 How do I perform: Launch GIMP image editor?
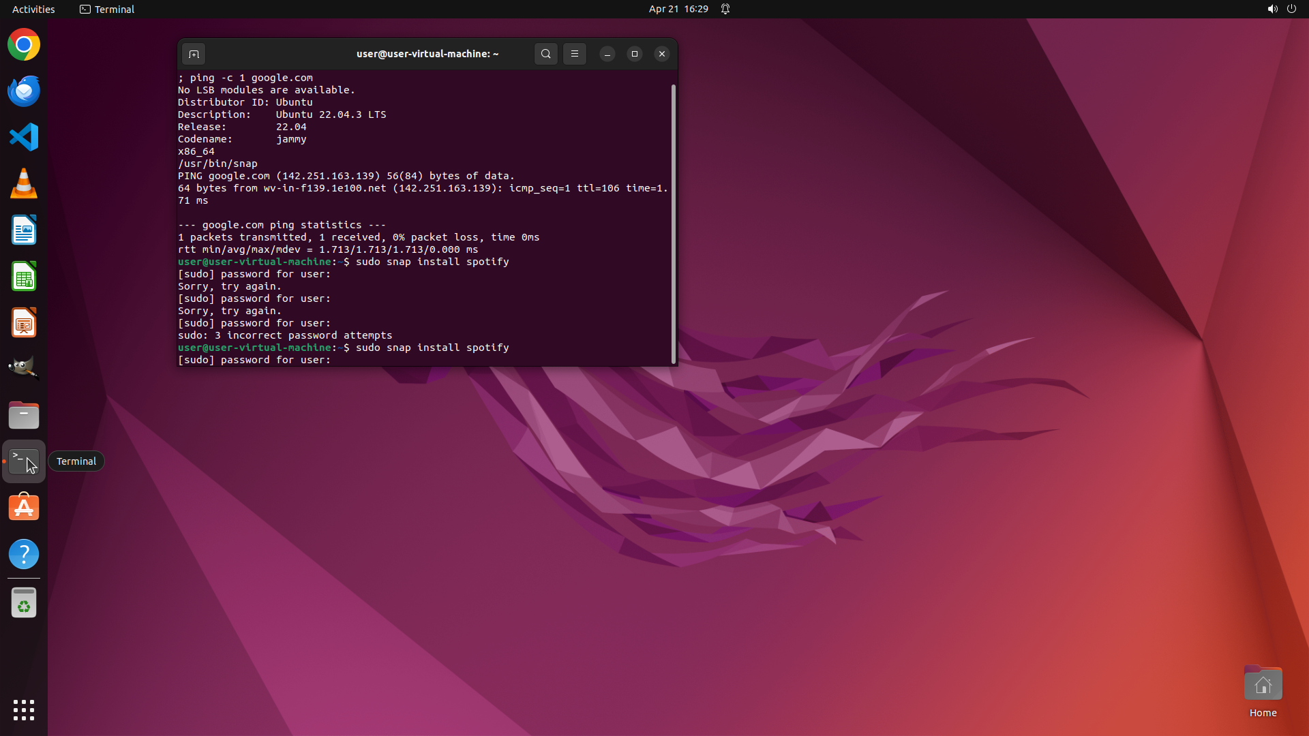pyautogui.click(x=24, y=369)
